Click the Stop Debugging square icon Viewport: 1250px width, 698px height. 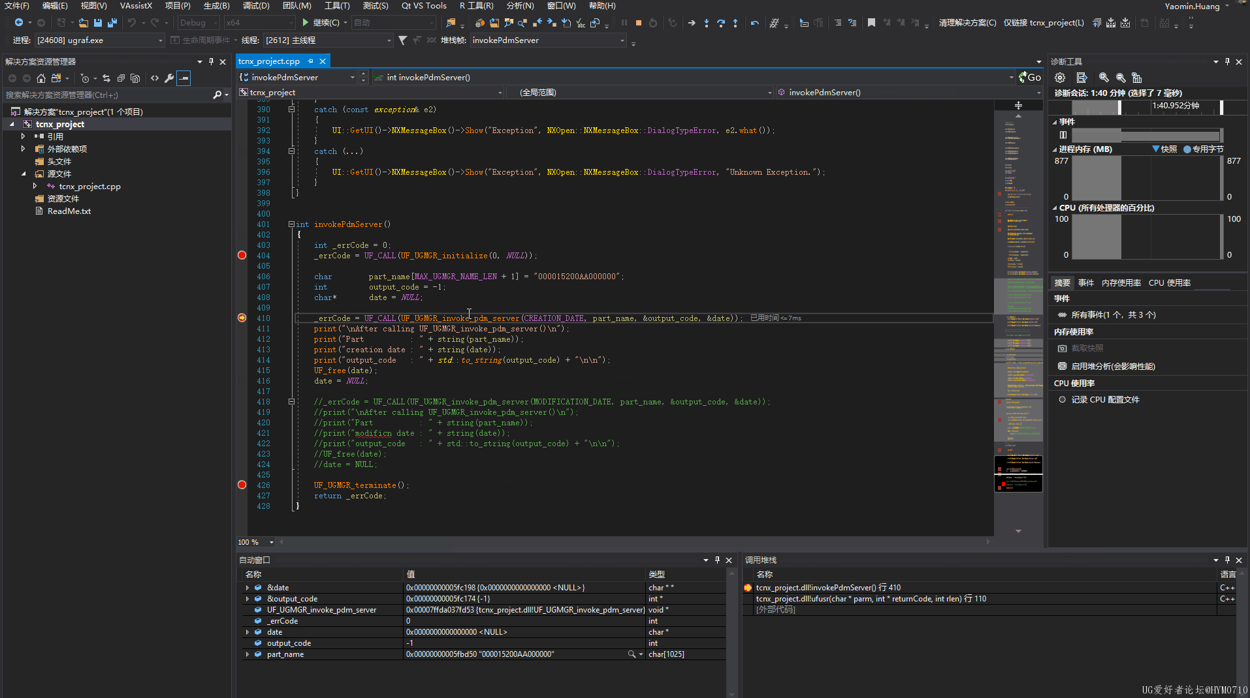click(x=639, y=23)
